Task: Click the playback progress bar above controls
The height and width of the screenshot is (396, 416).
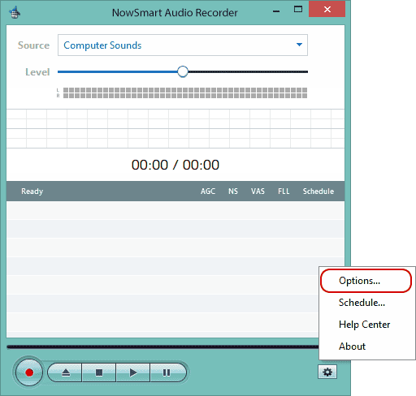Action: 162,346
